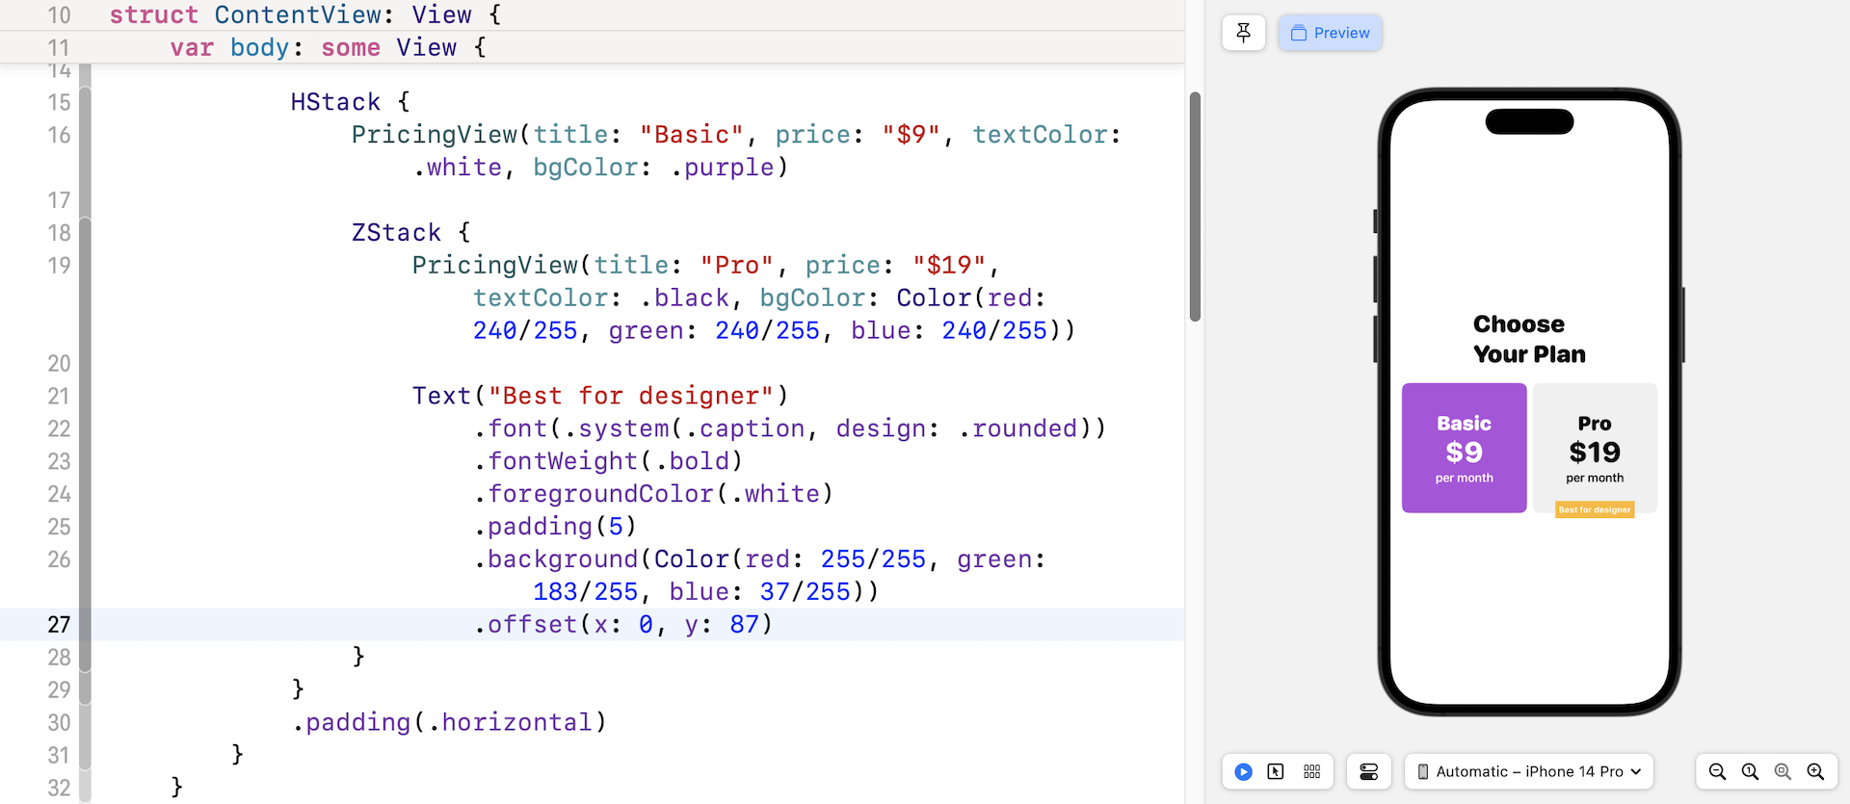The image size is (1850, 804).
Task: Click the editor vertical scrollbar
Action: coord(1195,207)
